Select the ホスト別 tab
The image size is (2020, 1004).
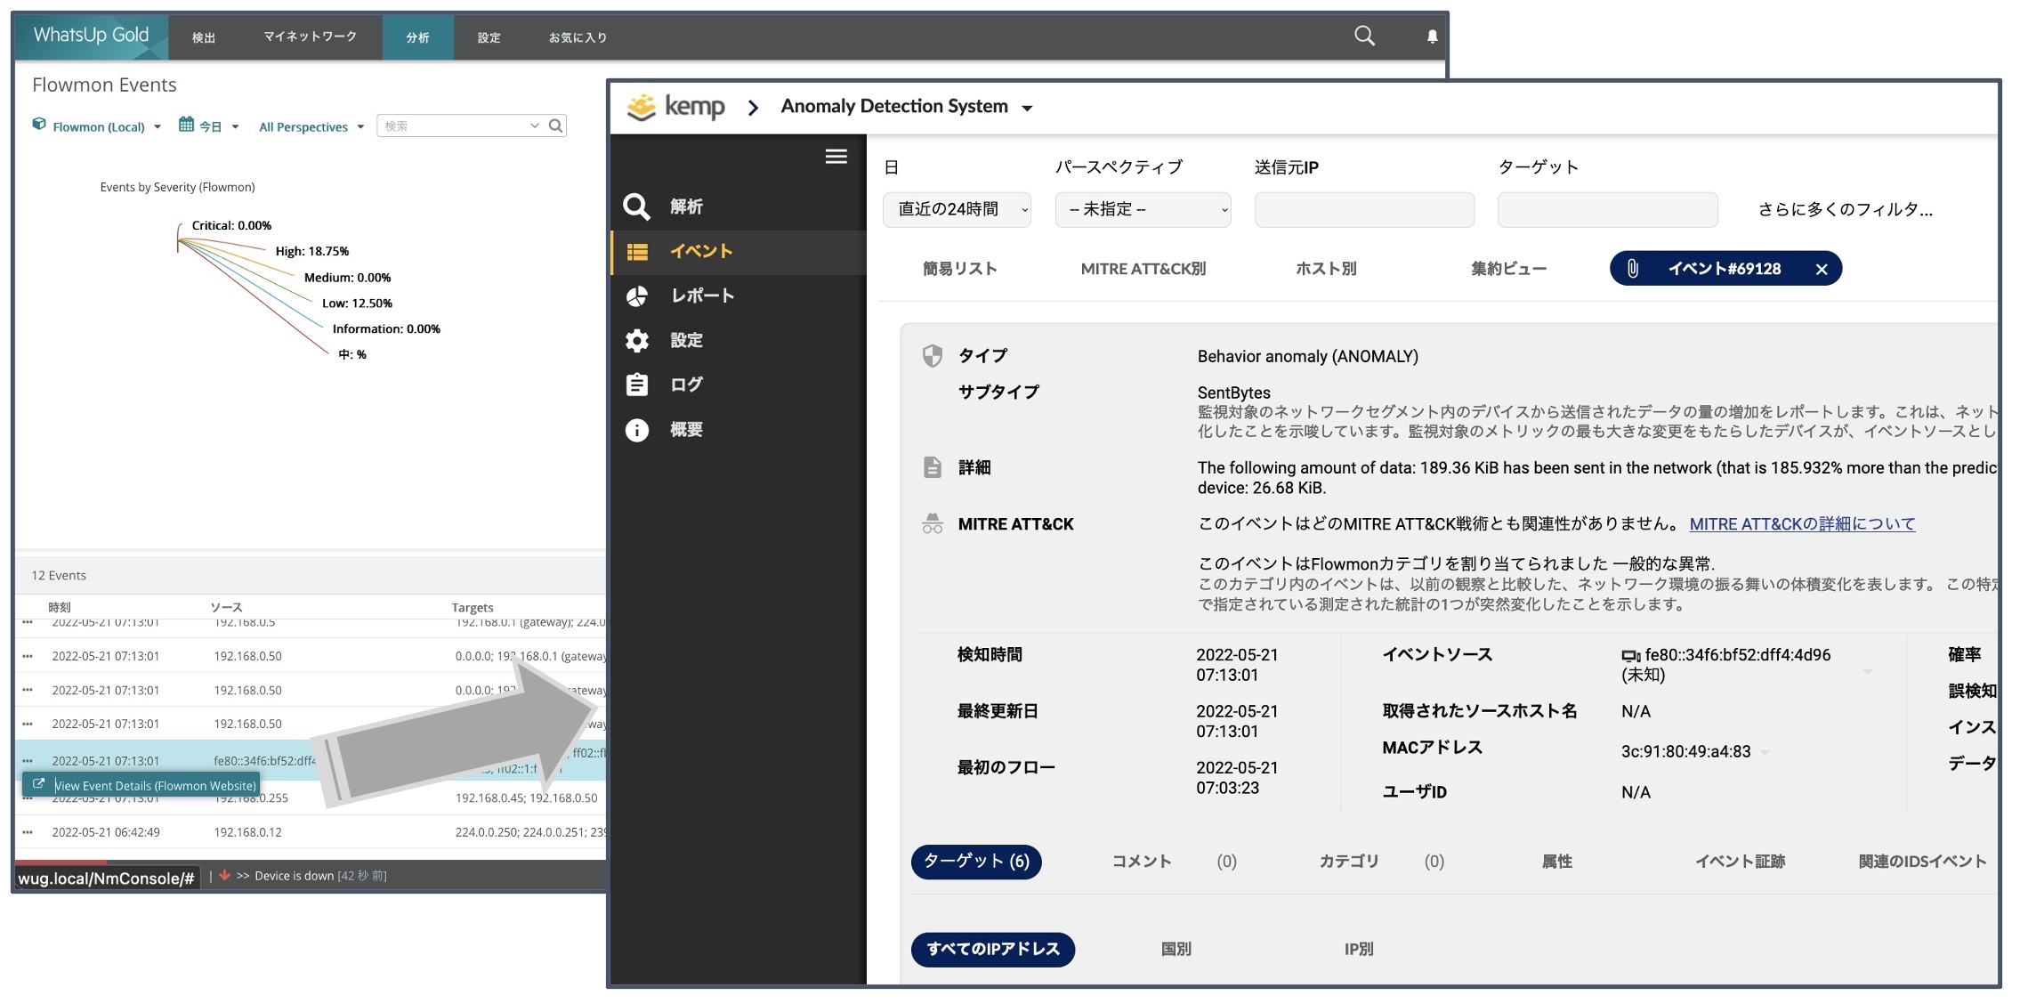pyautogui.click(x=1325, y=269)
